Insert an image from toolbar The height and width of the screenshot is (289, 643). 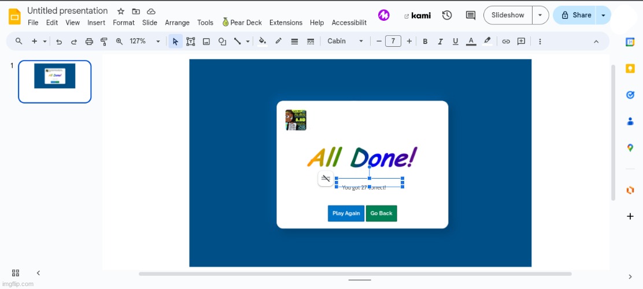tap(206, 42)
